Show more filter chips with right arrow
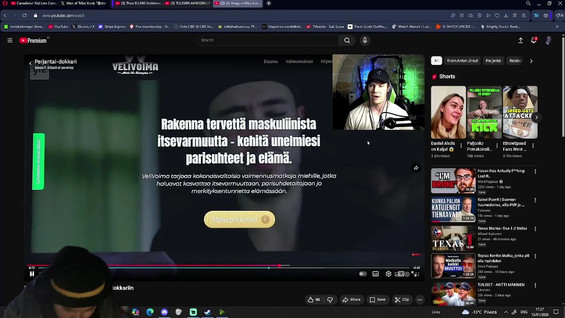The height and width of the screenshot is (318, 565). coord(531,61)
